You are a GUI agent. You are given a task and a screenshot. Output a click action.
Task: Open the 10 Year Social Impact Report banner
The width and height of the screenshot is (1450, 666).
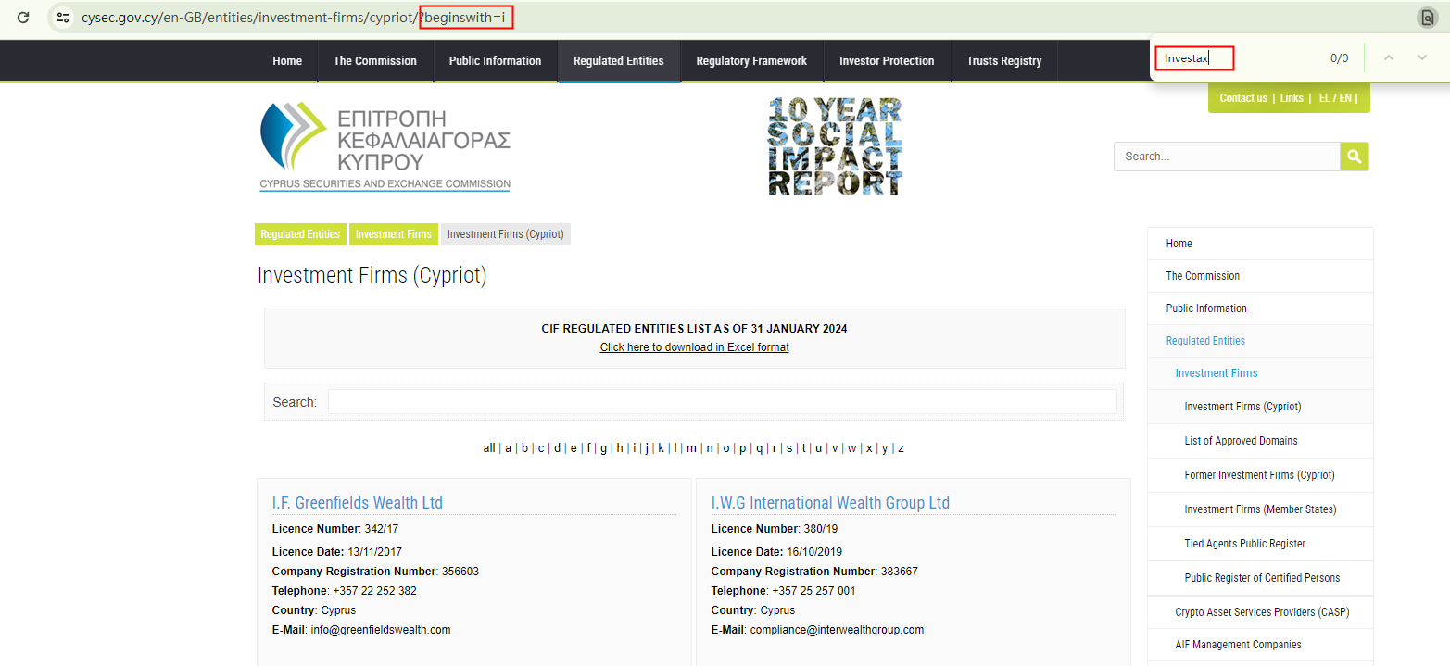pyautogui.click(x=835, y=146)
